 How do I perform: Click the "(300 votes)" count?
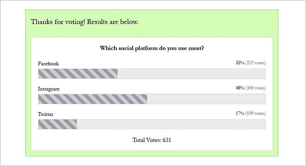pos(255,88)
